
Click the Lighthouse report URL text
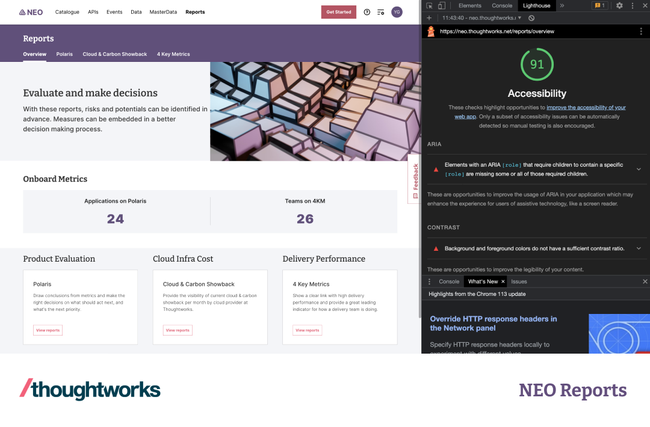497,31
